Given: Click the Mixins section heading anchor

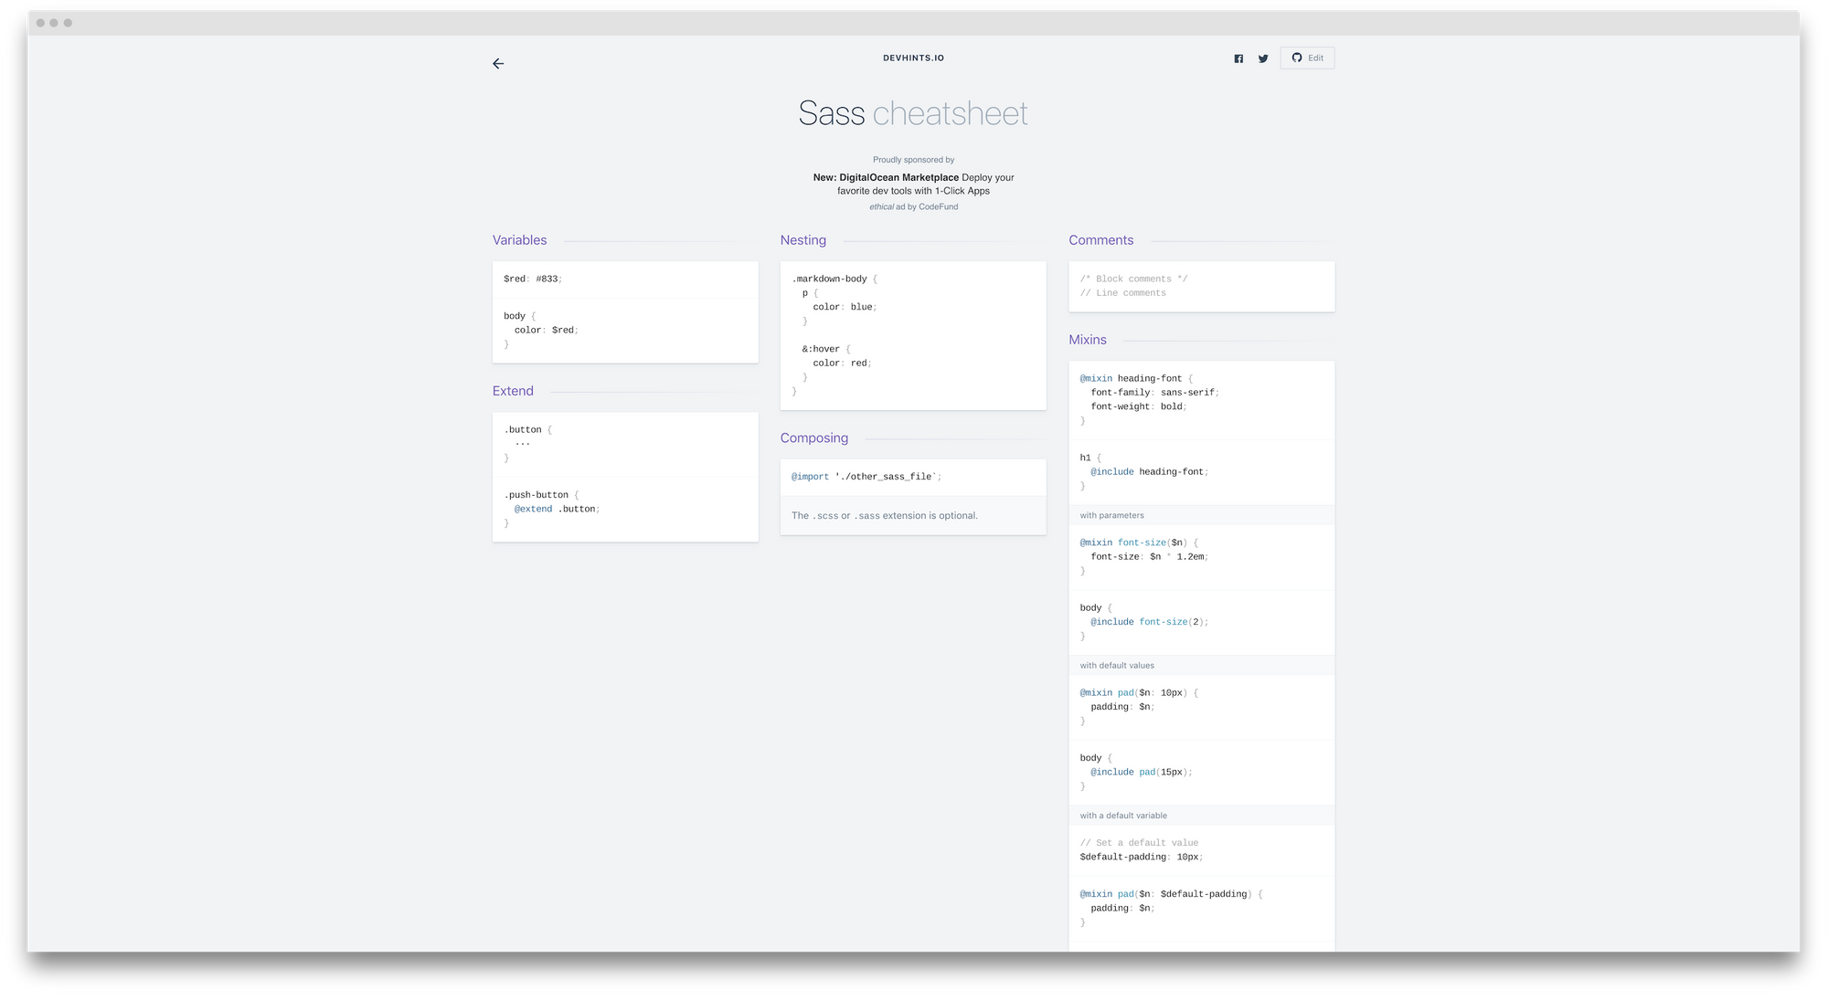Looking at the screenshot, I should [x=1088, y=340].
